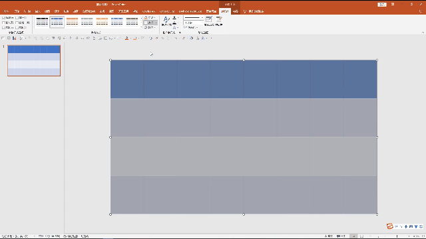Open the Borders dropdown
The image size is (426, 239).
(x=150, y=23)
